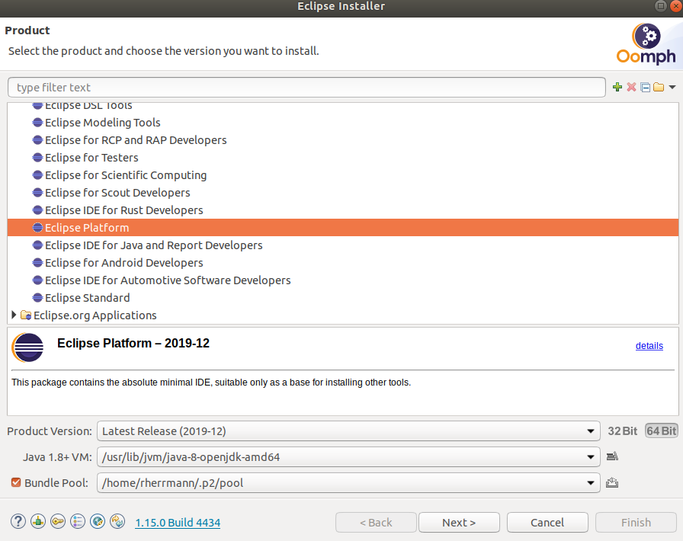The width and height of the screenshot is (683, 541).
Task: Open the catalog filter dropdown arrow
Action: pyautogui.click(x=672, y=87)
